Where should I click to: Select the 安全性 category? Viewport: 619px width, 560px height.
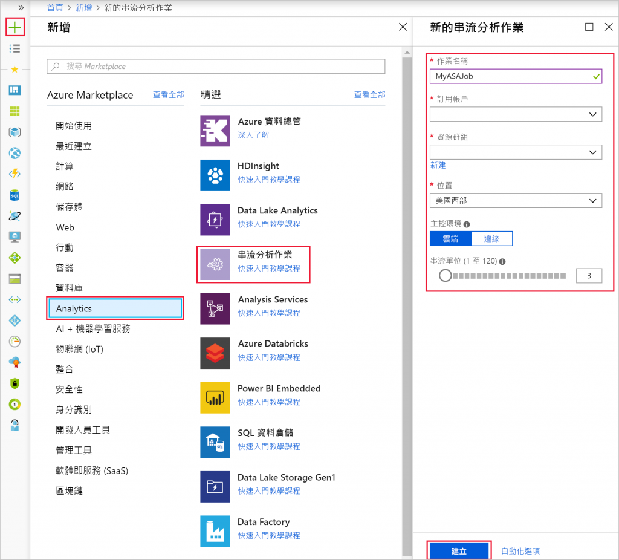pyautogui.click(x=69, y=389)
